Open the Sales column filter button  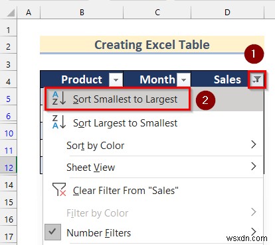click(257, 79)
